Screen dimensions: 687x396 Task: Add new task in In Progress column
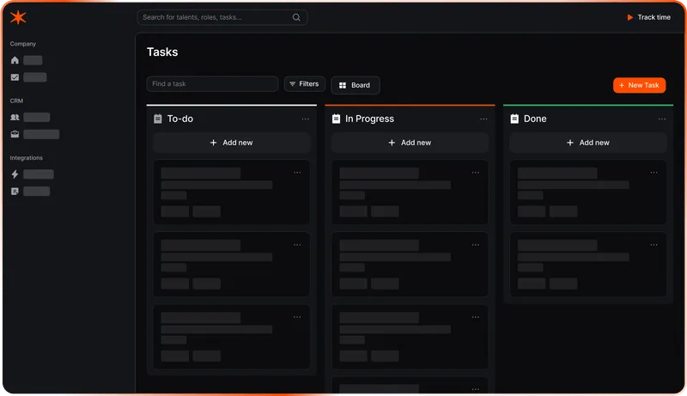coord(410,143)
